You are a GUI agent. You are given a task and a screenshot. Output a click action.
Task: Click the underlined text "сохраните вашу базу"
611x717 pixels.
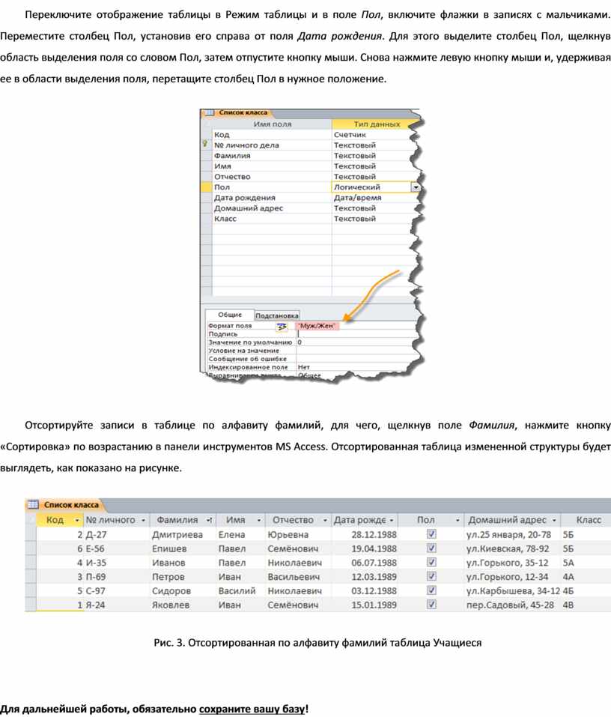click(x=252, y=709)
